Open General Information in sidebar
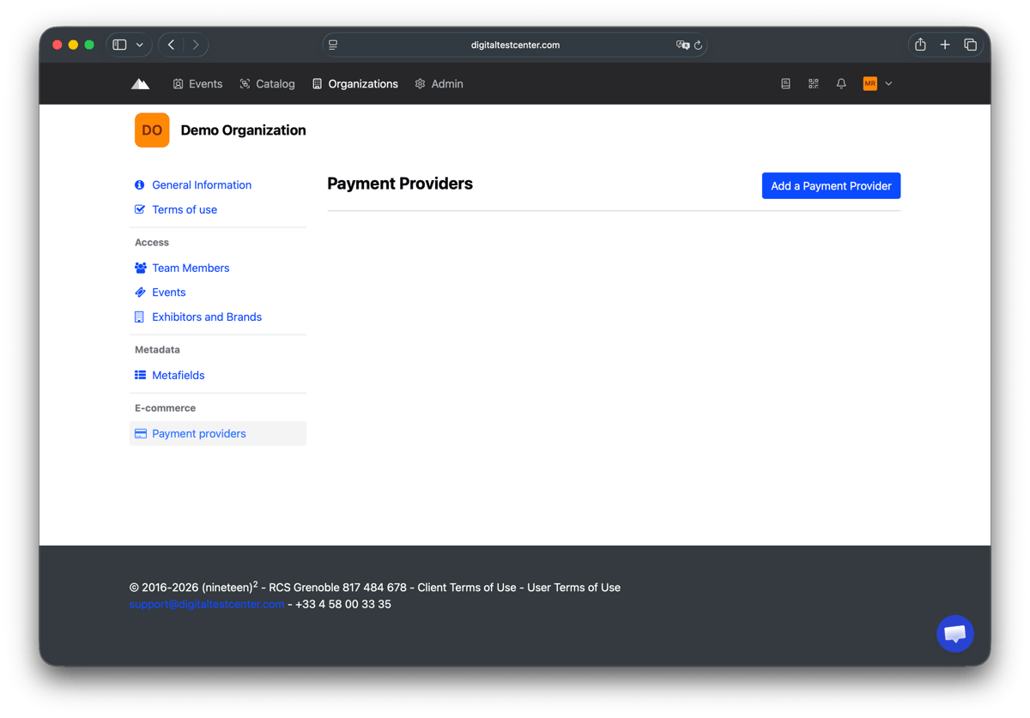The height and width of the screenshot is (718, 1030). [x=202, y=185]
